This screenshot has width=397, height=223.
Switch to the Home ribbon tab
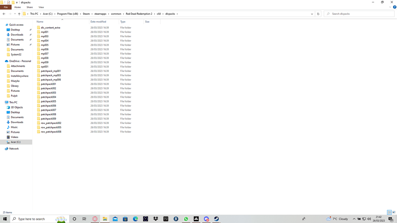click(x=18, y=7)
